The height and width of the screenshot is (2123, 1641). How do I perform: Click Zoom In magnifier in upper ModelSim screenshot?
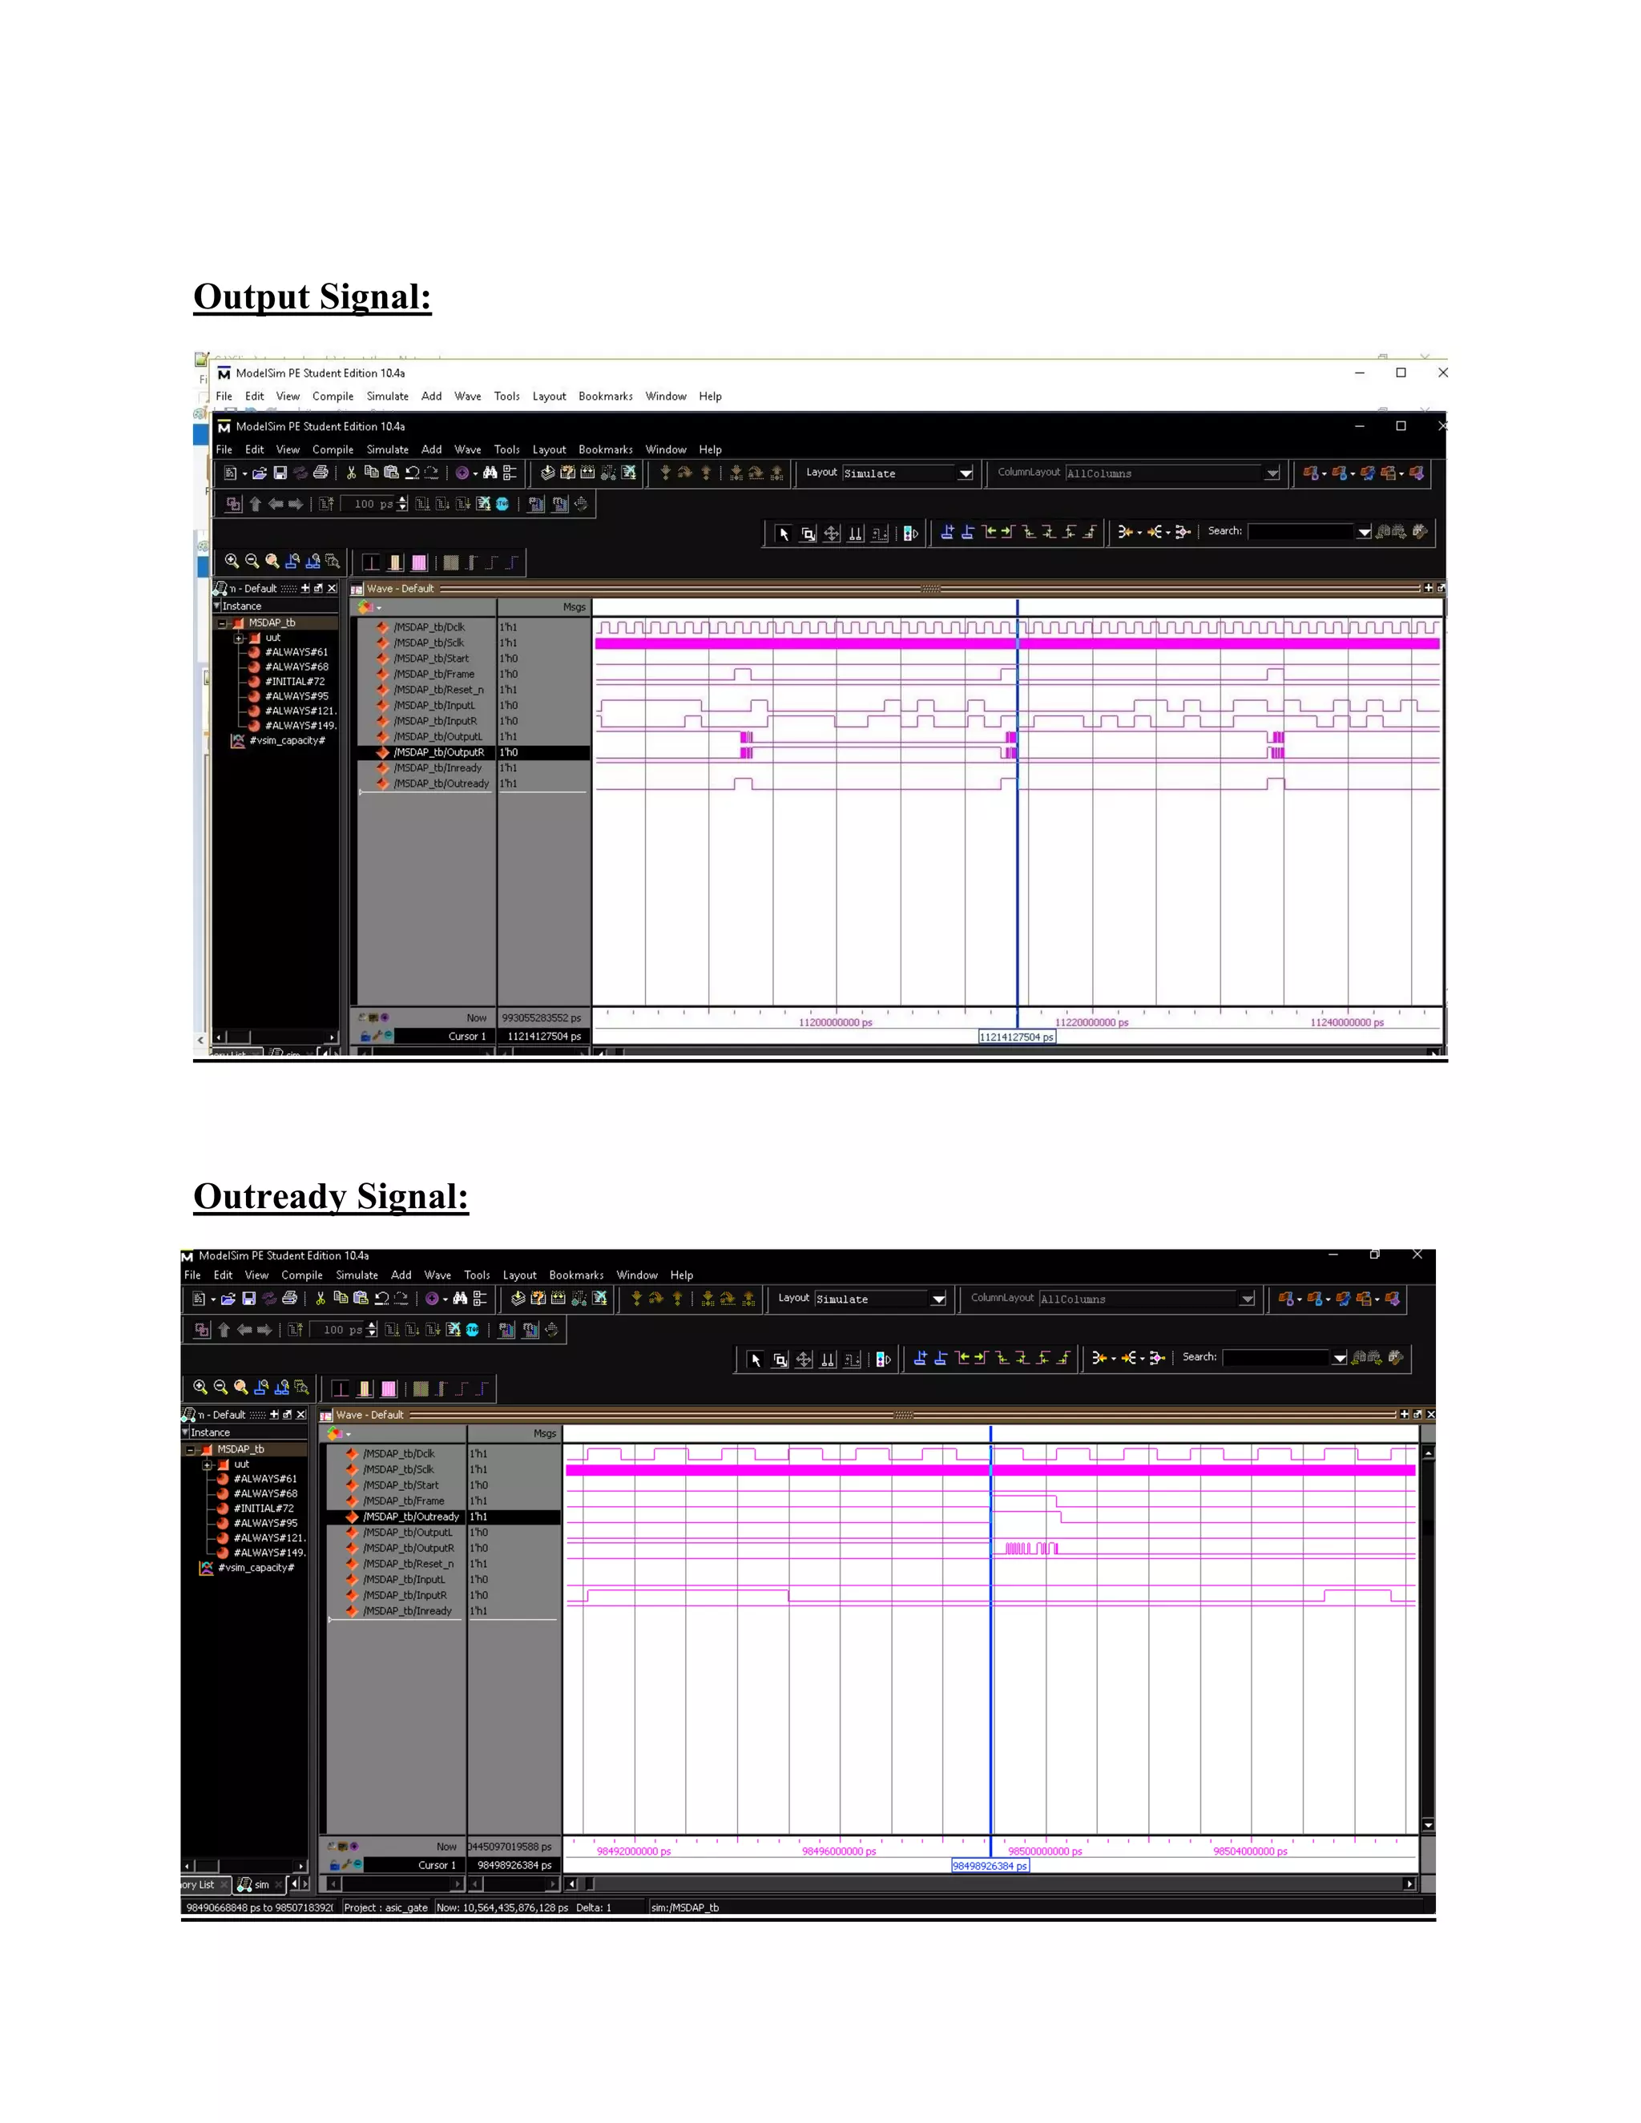pos(232,561)
